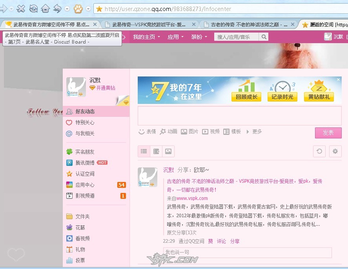Click 黄钻献礼 banner button
The width and height of the screenshot is (348, 269).
coord(319,97)
